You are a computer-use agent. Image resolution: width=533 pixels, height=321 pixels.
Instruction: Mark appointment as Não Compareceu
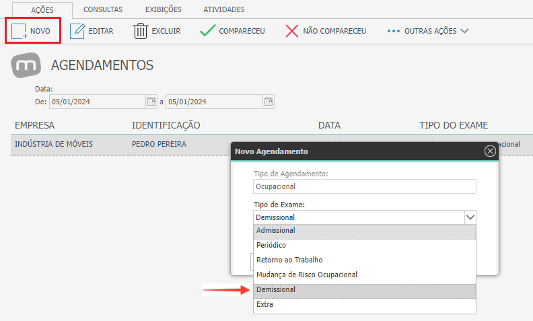[326, 31]
